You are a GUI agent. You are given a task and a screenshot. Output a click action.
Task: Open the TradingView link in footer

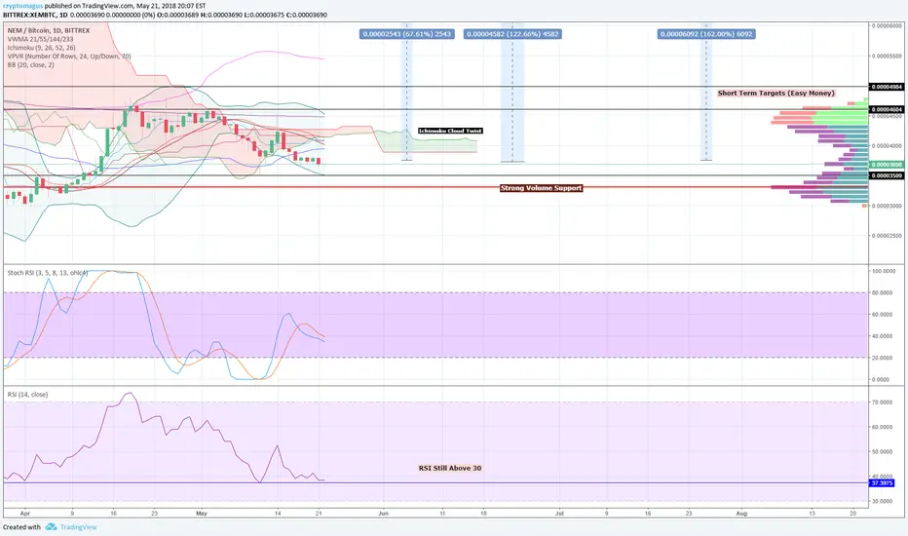coord(79,527)
